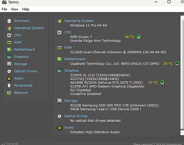Click the Peripherals mouse icon in sidebar
Screen dimensions: 184x145
click(9, 85)
